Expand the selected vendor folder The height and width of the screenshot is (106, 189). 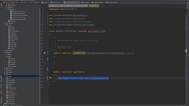[x=5, y=76]
